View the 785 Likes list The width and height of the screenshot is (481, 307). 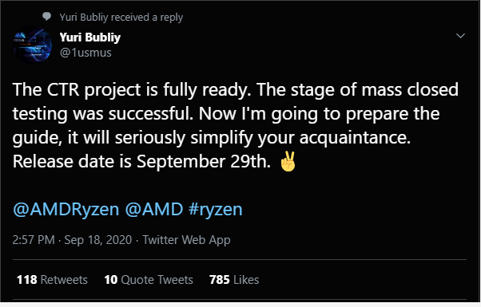click(x=234, y=280)
